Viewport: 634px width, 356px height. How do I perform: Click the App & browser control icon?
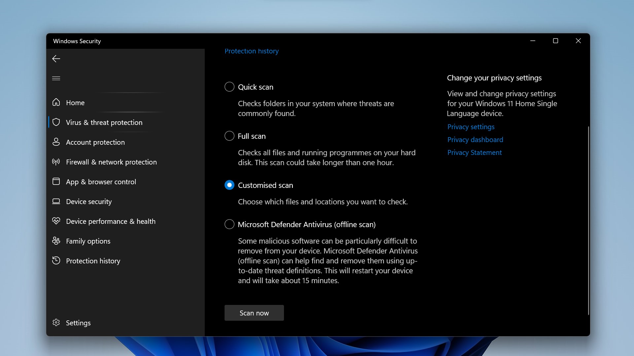pyautogui.click(x=56, y=182)
